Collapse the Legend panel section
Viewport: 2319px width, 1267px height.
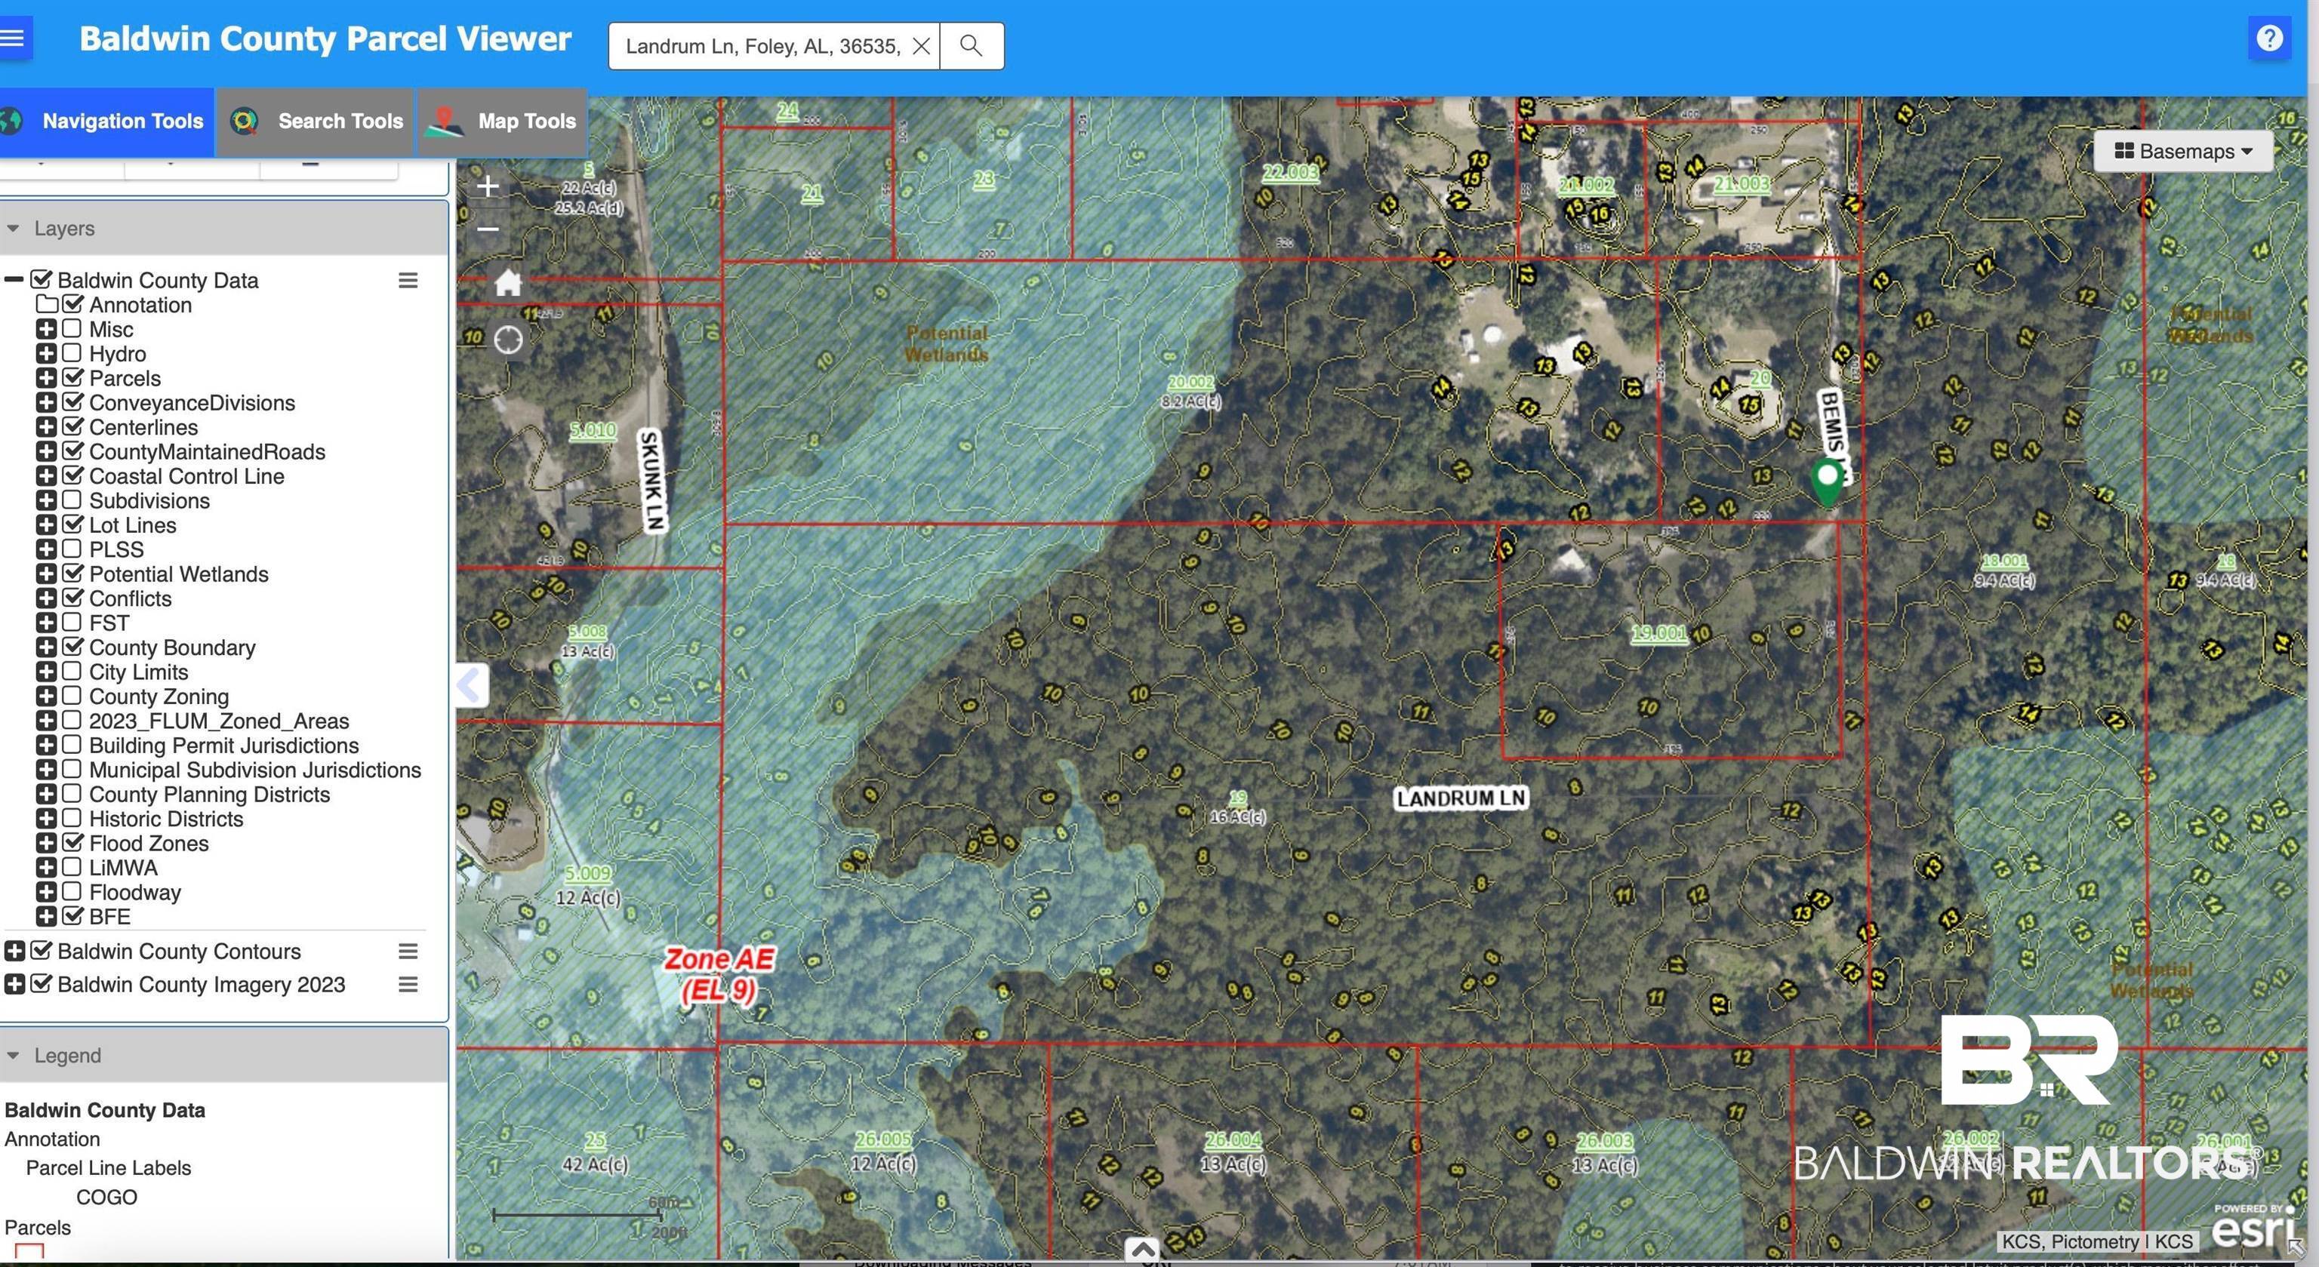point(14,1056)
